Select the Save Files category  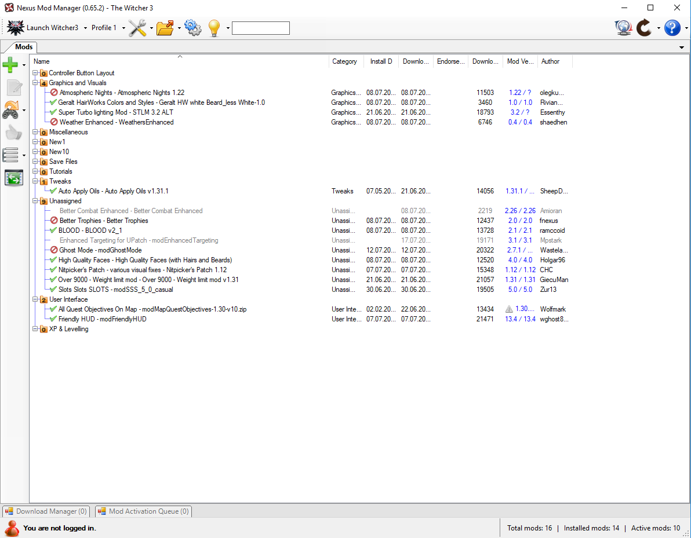point(63,162)
